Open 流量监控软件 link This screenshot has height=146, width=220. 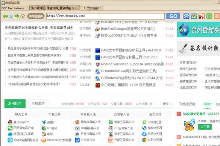tap(188, 87)
